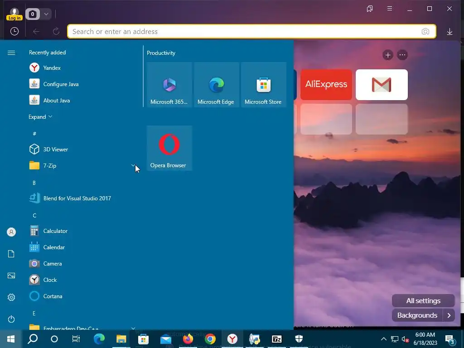
Task: Open 7-Zip taskbar icon
Action: tap(277, 339)
